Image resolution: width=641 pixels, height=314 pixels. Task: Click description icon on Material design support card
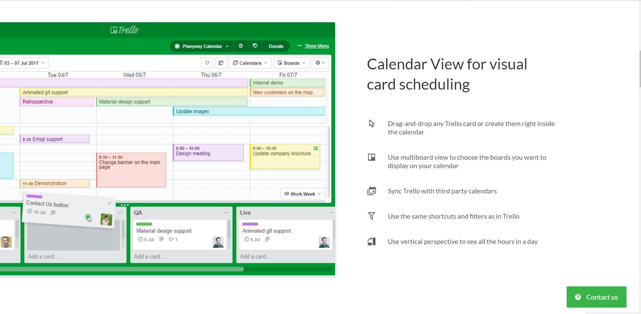click(x=162, y=239)
